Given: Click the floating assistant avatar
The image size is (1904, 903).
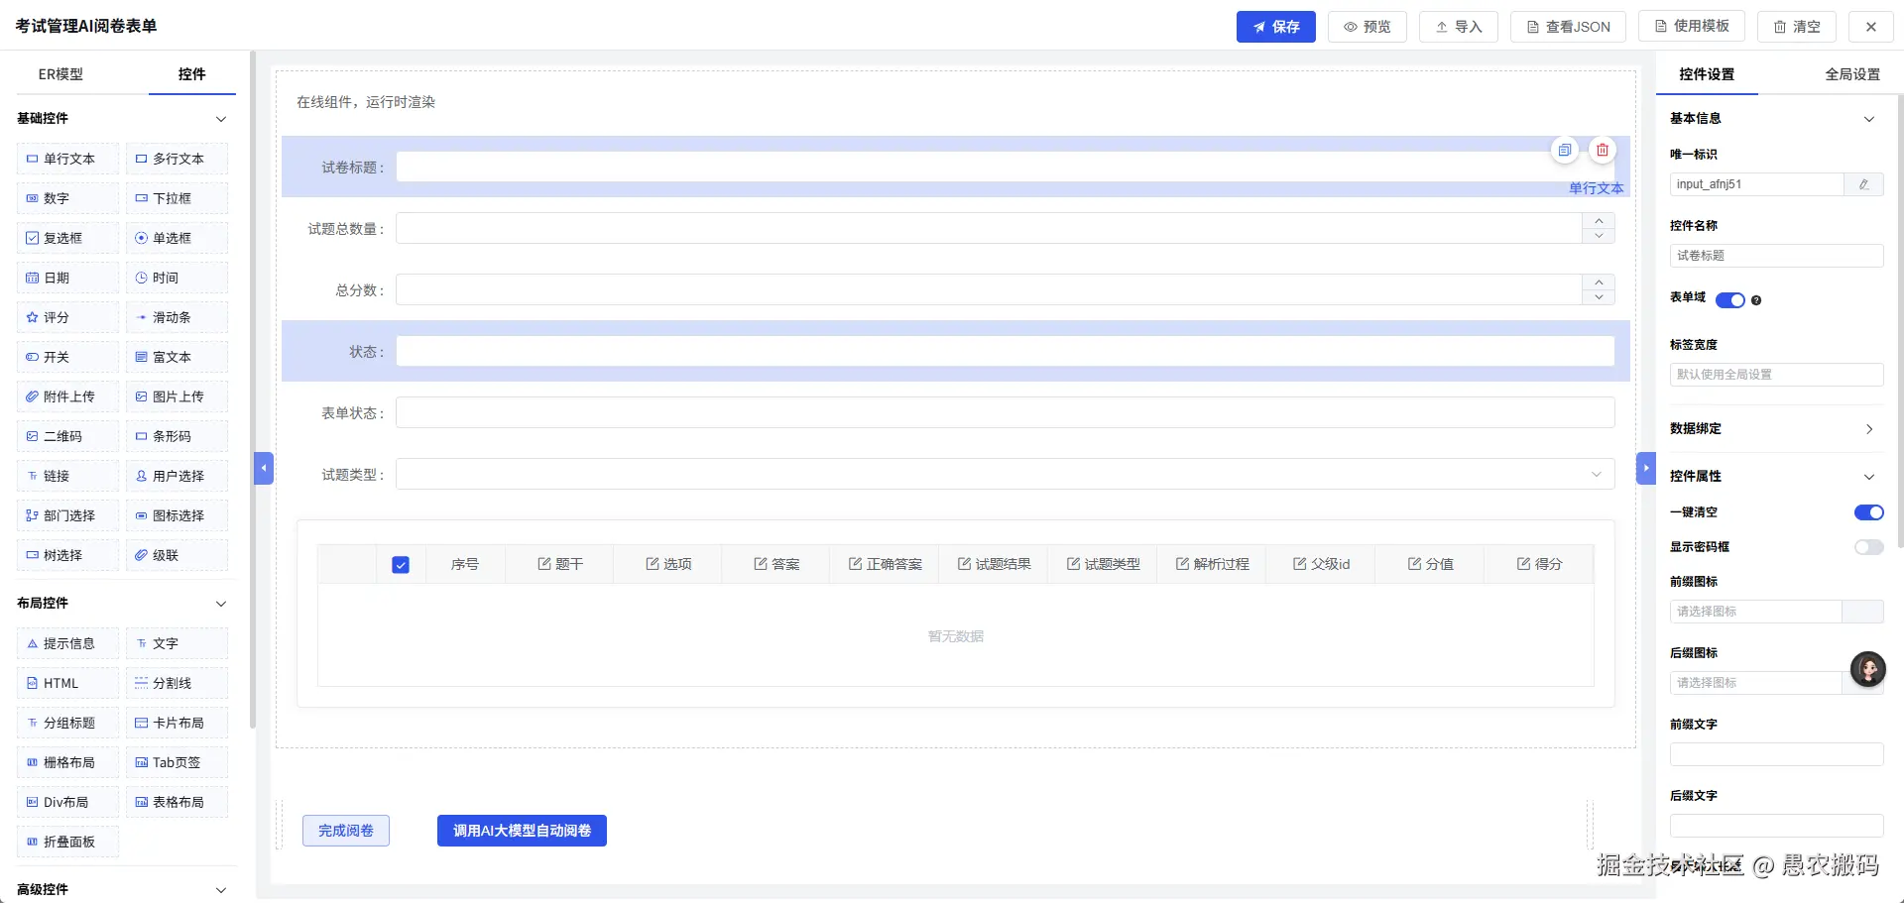Looking at the screenshot, I should coord(1868,670).
